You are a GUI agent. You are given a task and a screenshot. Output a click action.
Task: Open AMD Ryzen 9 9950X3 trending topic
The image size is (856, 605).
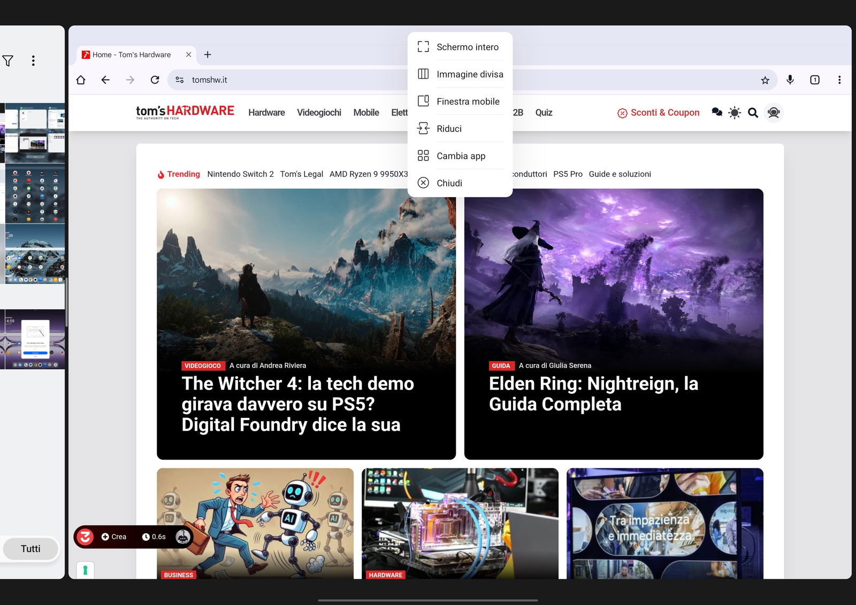click(369, 174)
